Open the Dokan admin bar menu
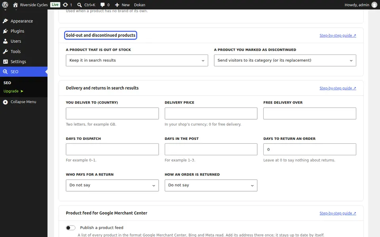The image size is (380, 237). pos(140,5)
